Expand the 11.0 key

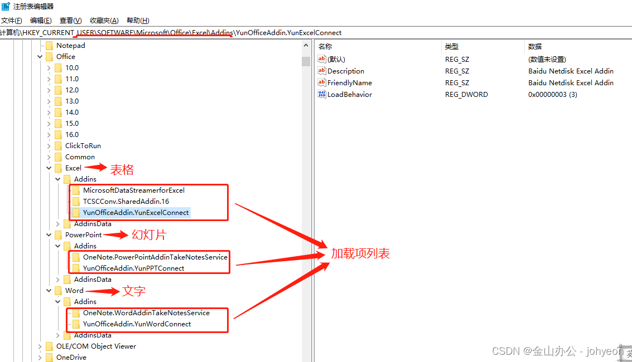pyautogui.click(x=49, y=79)
